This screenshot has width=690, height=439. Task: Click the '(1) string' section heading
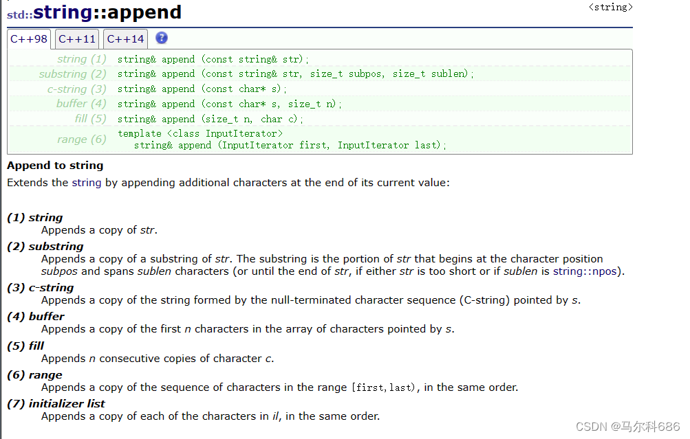coord(35,218)
